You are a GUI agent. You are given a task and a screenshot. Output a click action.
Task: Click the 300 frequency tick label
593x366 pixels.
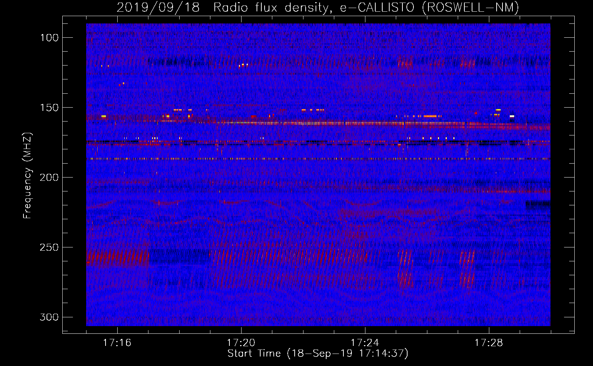pyautogui.click(x=49, y=317)
